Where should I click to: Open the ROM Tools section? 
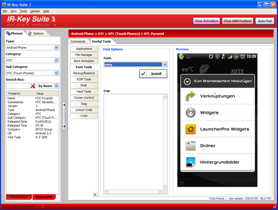[84, 79]
